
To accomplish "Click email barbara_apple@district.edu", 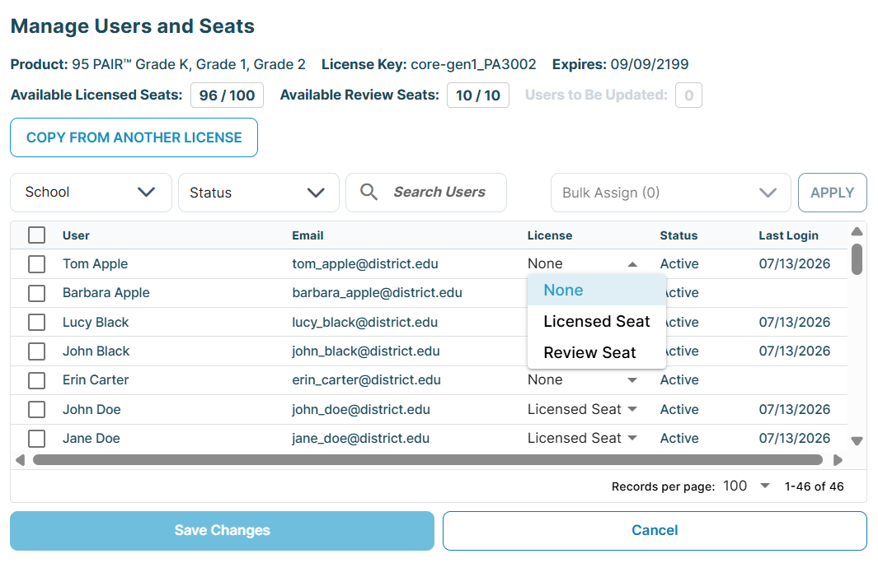I will click(x=377, y=293).
